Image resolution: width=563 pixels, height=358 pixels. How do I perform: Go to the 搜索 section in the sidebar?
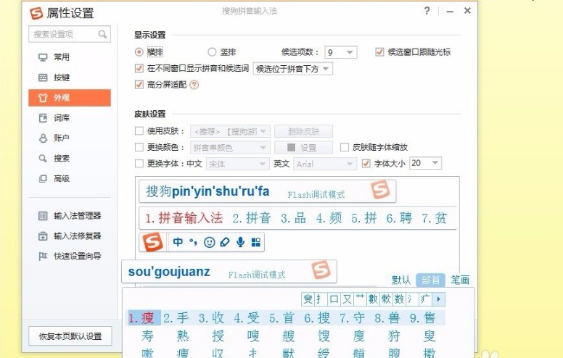pyautogui.click(x=70, y=158)
